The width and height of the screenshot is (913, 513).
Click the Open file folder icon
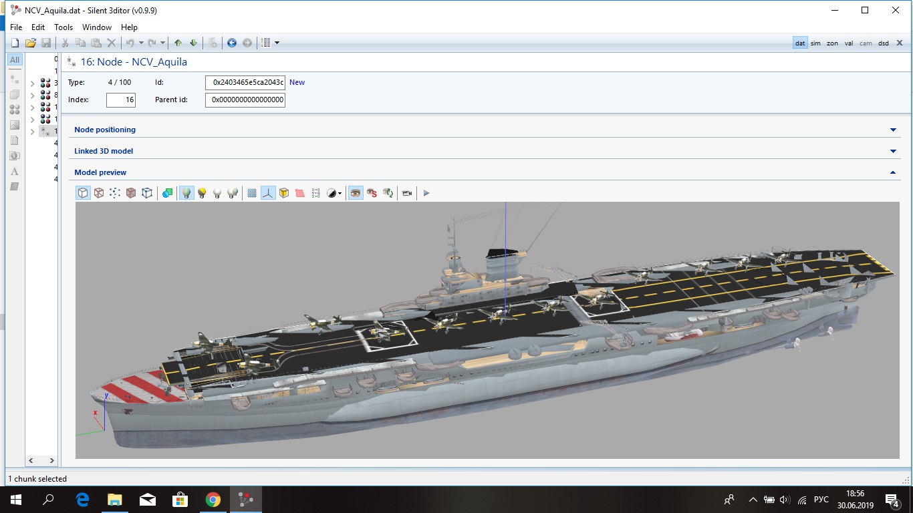pos(30,43)
